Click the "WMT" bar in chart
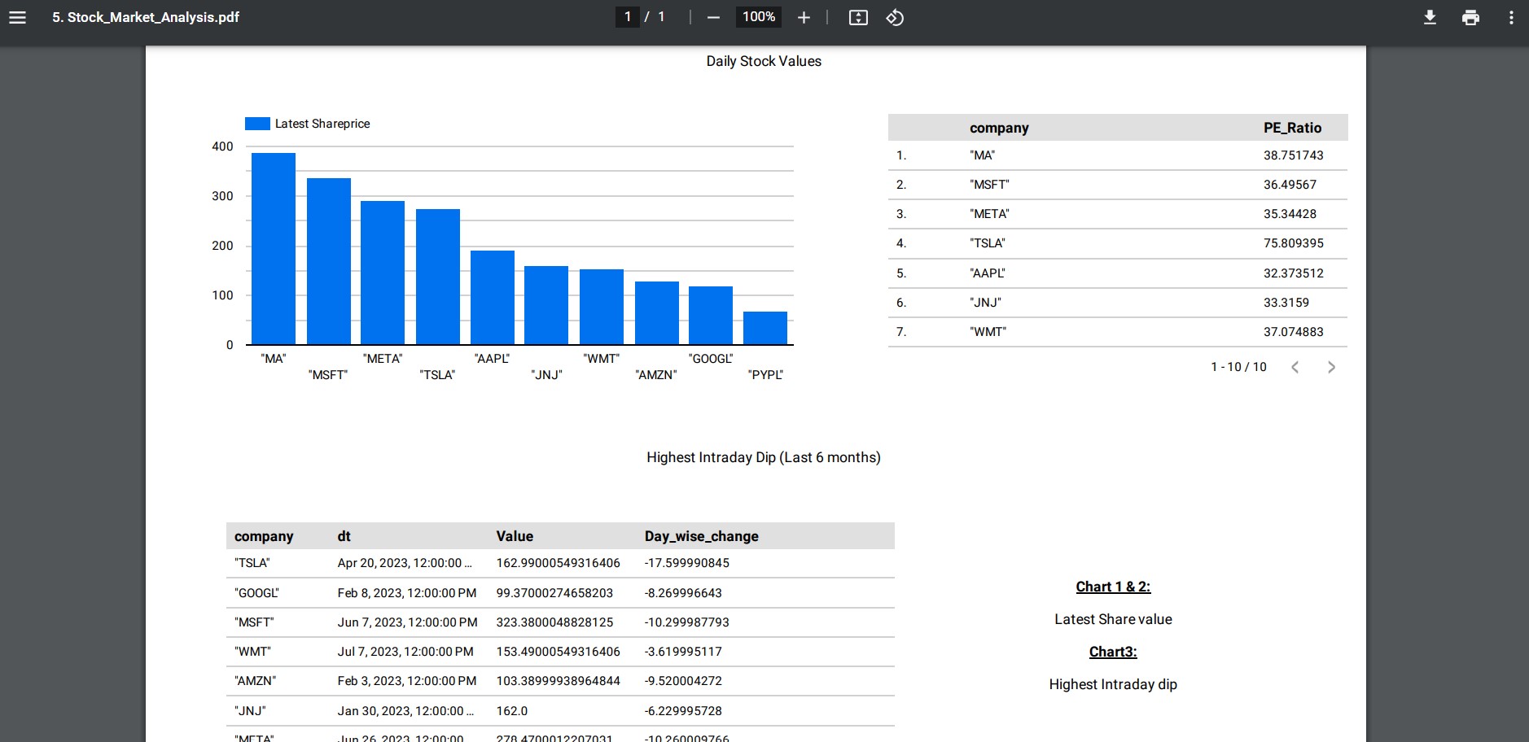The width and height of the screenshot is (1529, 742). (602, 307)
